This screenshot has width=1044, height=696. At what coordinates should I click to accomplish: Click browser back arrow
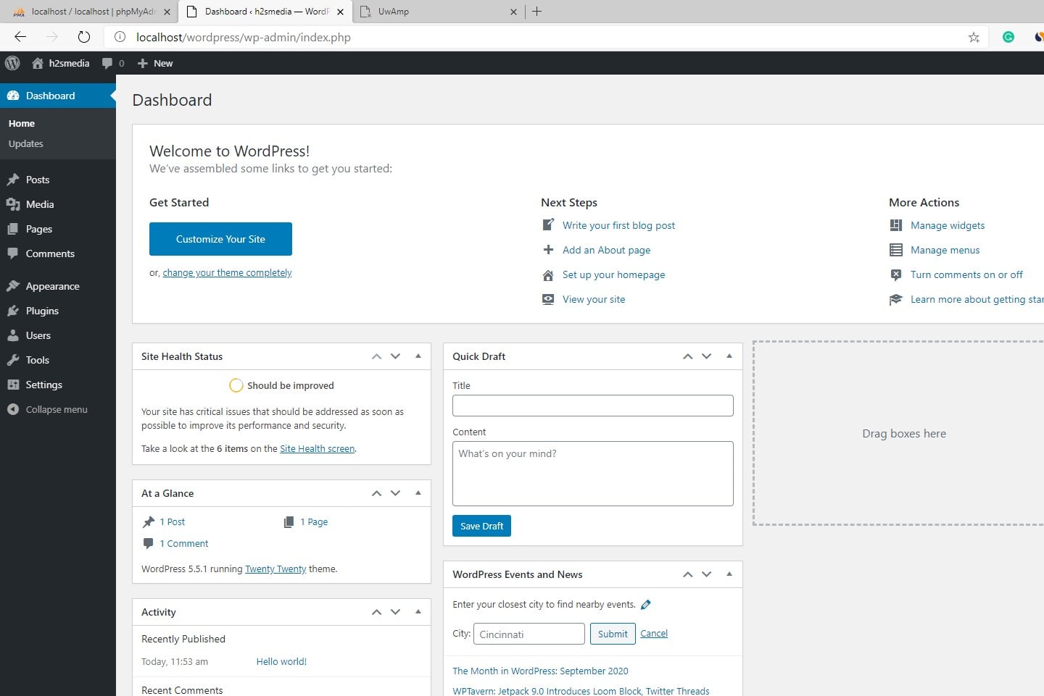(x=20, y=37)
